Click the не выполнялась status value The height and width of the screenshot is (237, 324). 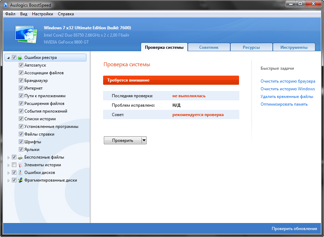click(189, 96)
